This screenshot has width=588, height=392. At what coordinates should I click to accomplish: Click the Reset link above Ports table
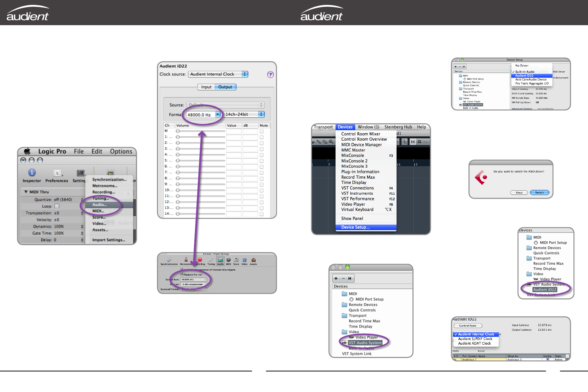click(481, 351)
